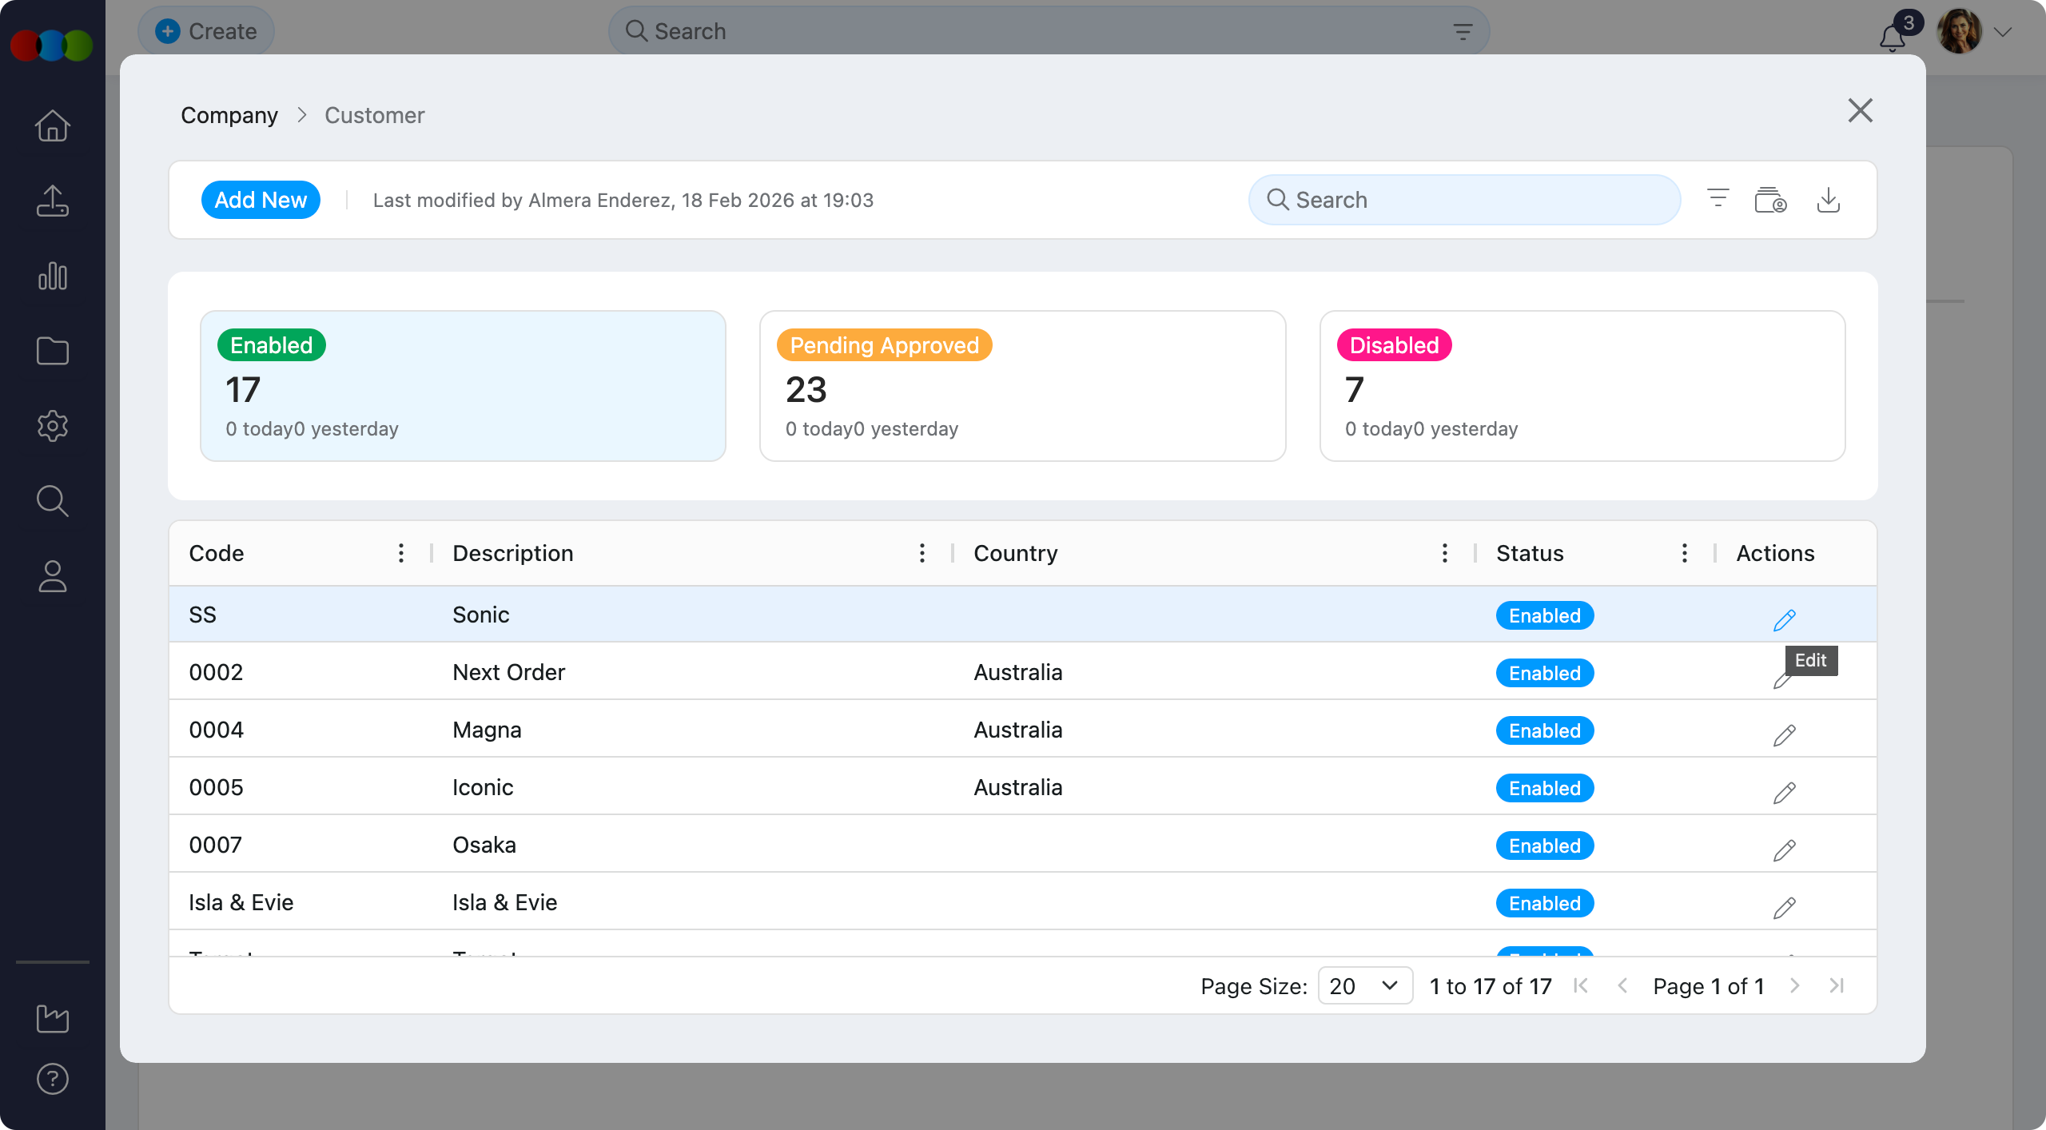The image size is (2046, 1130).
Task: Open the column settings icon beside filter
Action: coord(1770,200)
